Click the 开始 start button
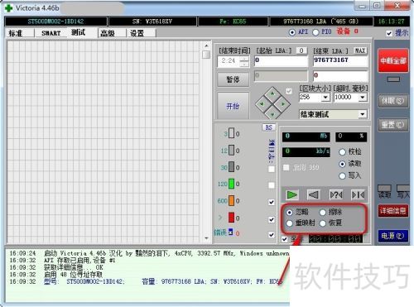This screenshot has height=307, width=414. 233,106
